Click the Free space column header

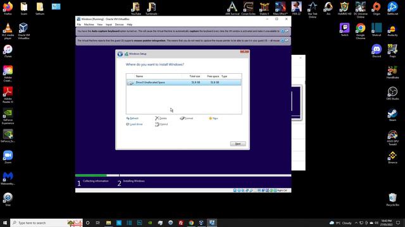(x=213, y=76)
